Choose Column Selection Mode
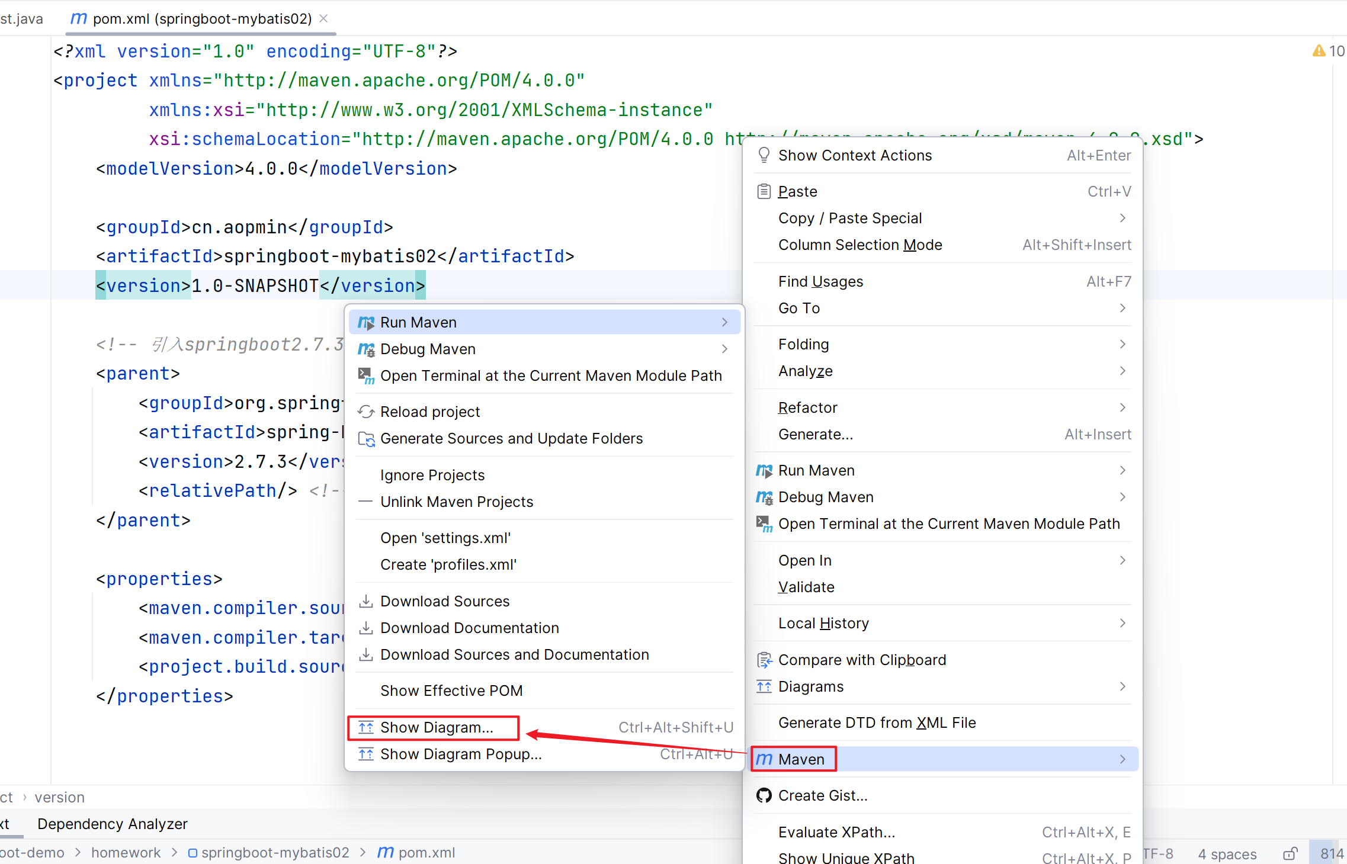This screenshot has height=864, width=1347. (x=942, y=245)
